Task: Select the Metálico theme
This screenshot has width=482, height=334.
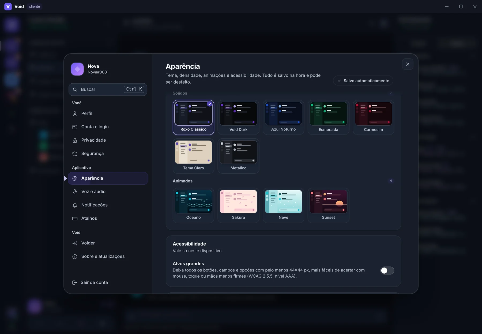Action: click(238, 156)
